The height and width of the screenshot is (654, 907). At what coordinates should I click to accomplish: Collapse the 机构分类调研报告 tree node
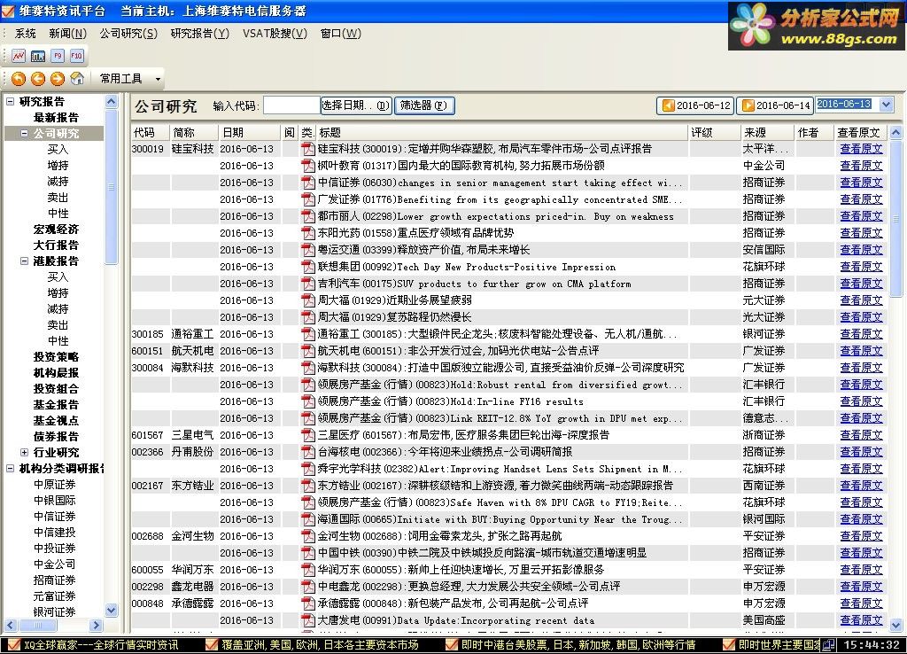tap(10, 468)
